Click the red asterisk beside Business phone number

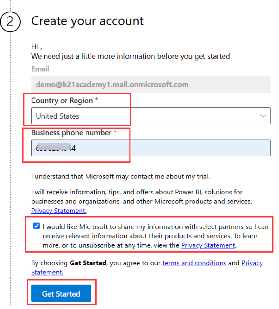pos(115,133)
